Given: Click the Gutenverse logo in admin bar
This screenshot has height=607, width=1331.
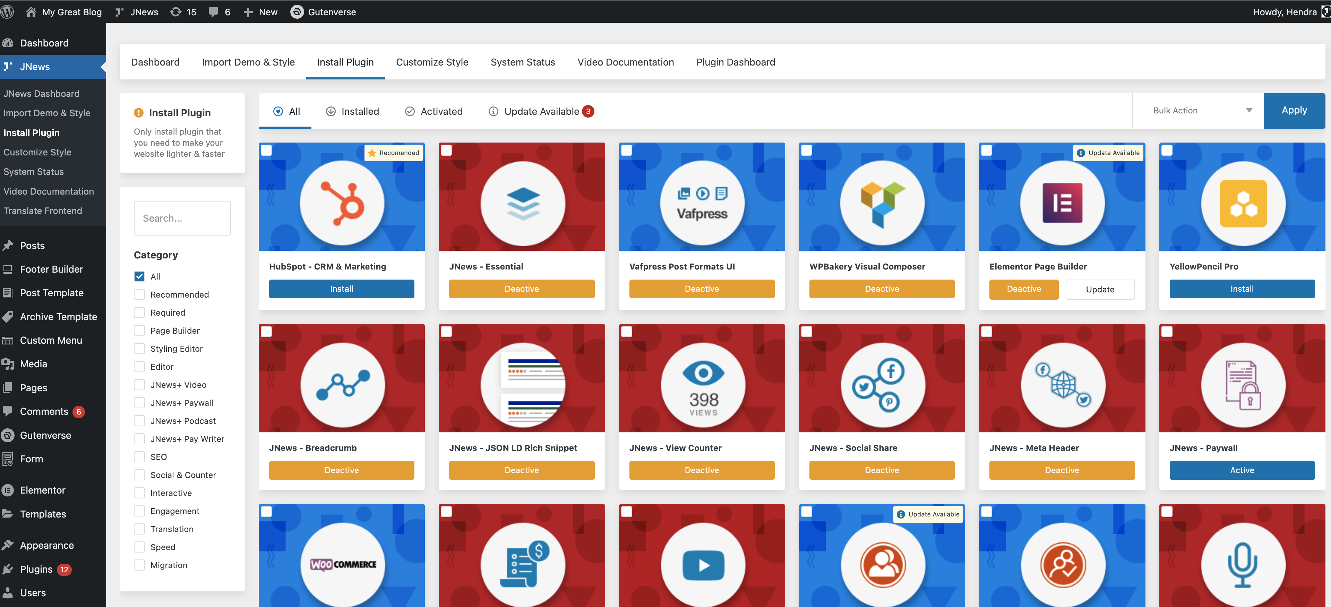Looking at the screenshot, I should (297, 11).
